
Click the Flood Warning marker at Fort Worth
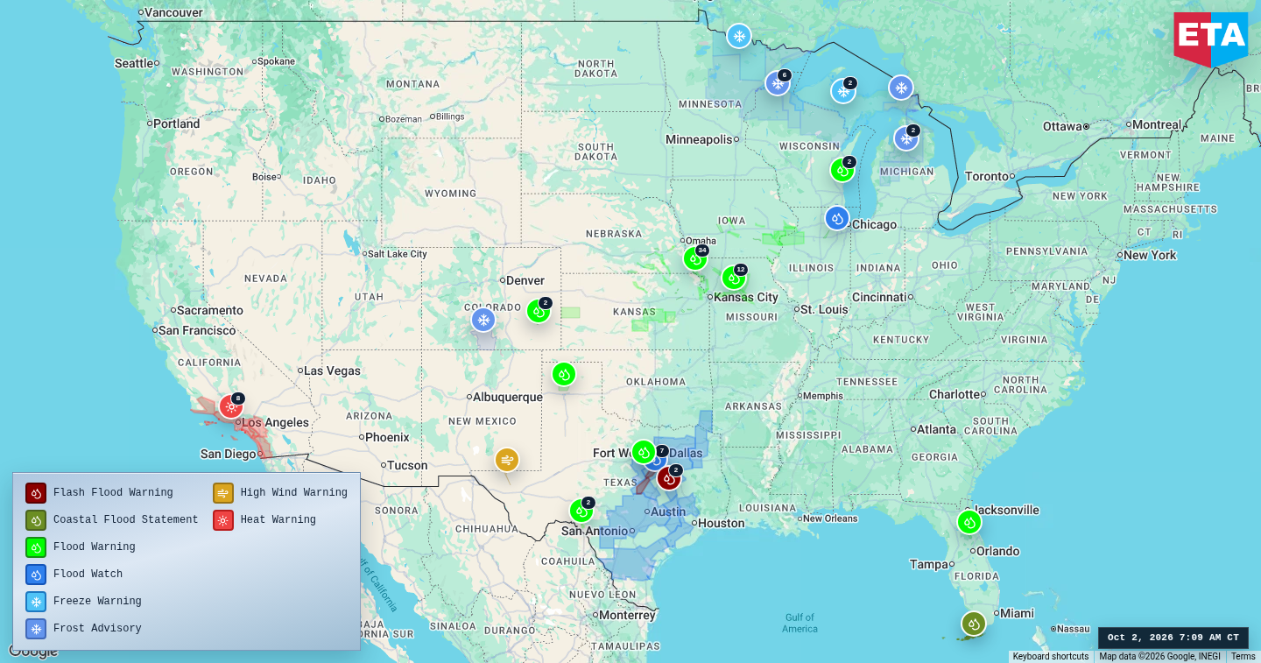pyautogui.click(x=644, y=452)
